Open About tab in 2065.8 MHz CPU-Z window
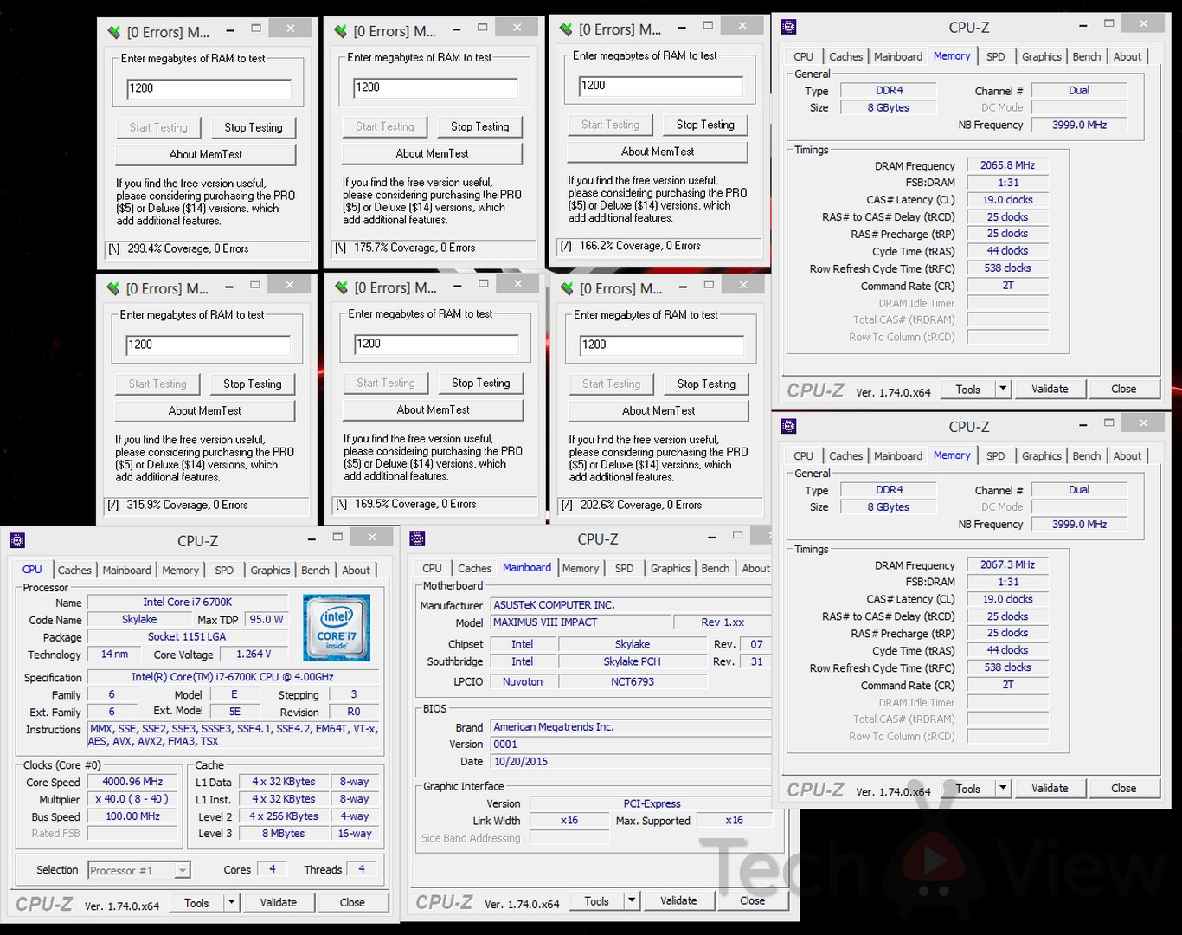The width and height of the screenshot is (1182, 935). 1127,57
